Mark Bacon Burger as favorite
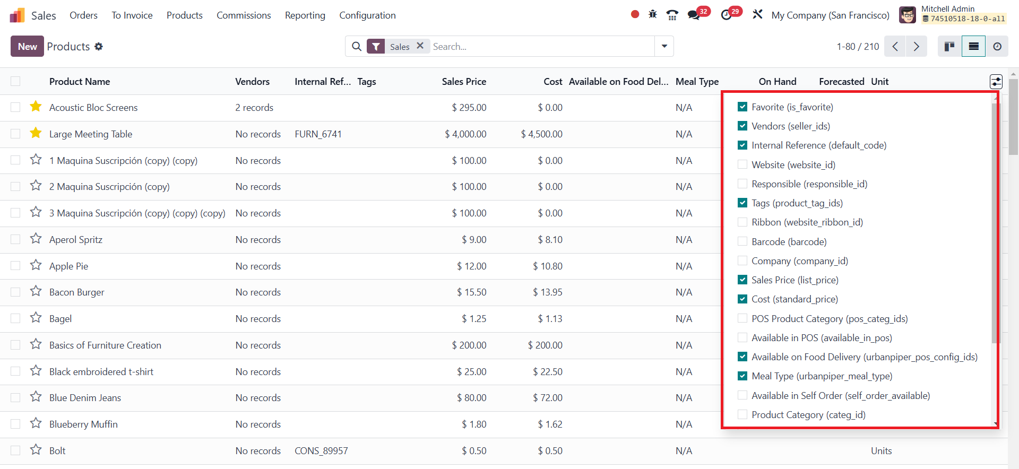1019x469 pixels. tap(36, 291)
